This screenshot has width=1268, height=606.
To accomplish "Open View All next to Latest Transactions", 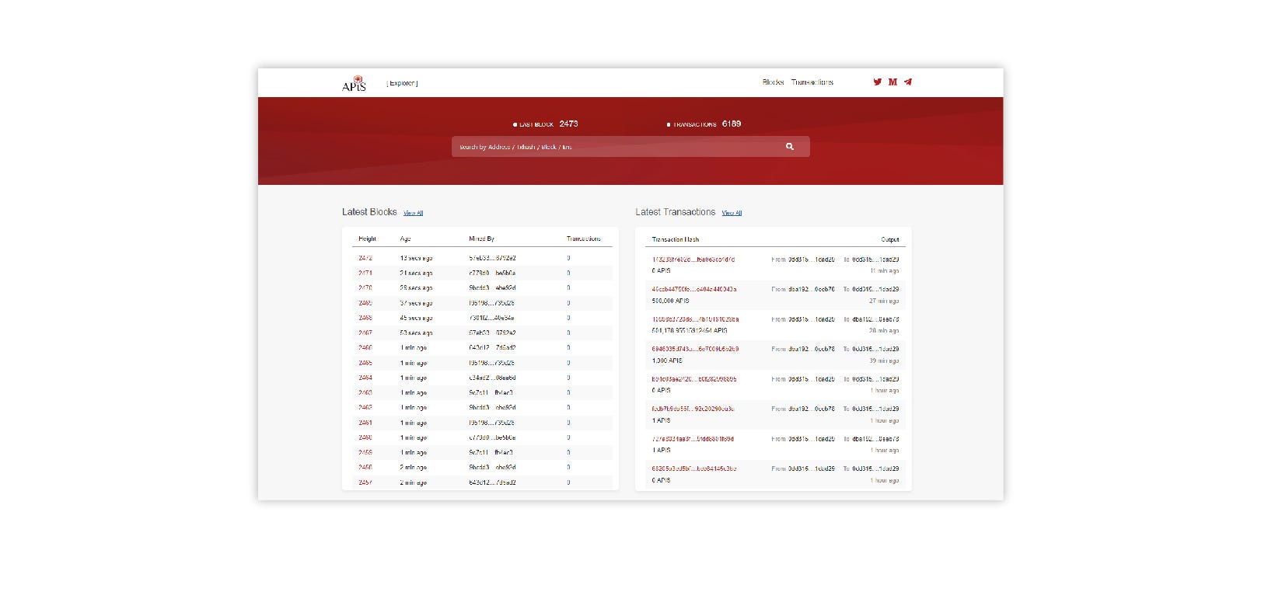I will tap(732, 213).
